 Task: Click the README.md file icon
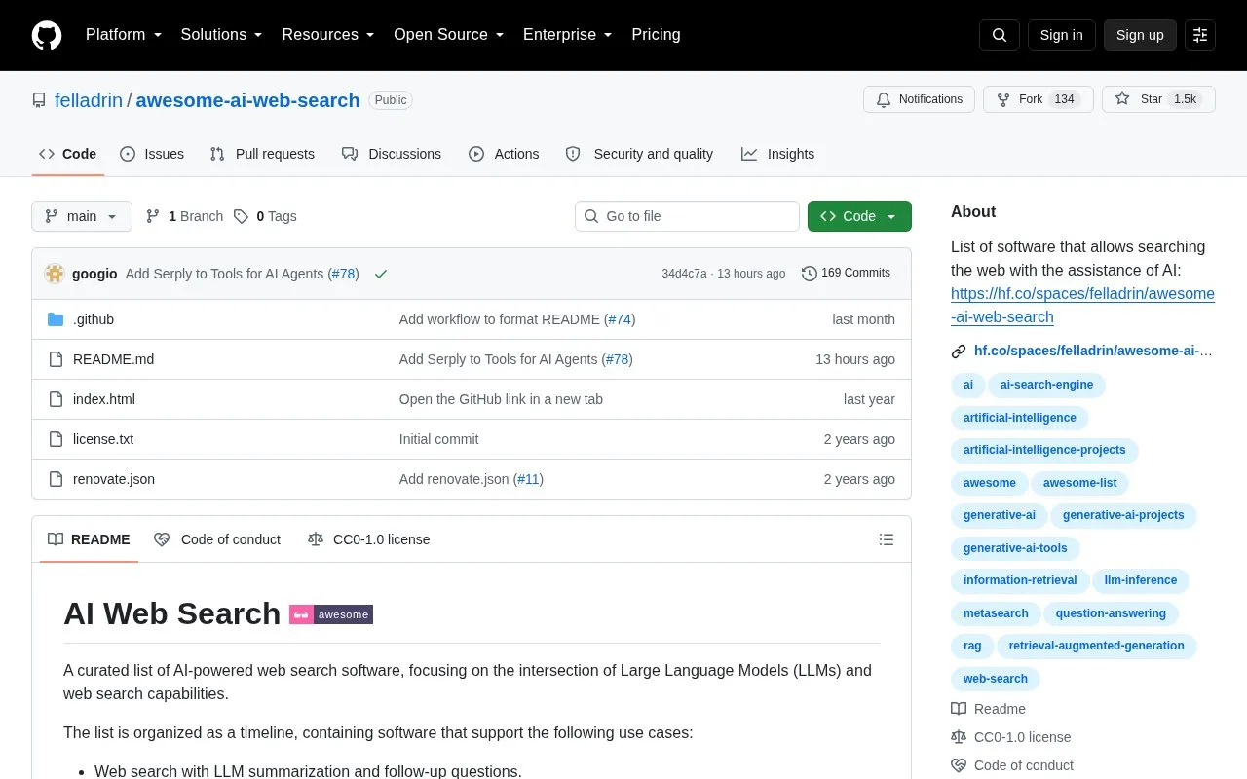point(56,359)
